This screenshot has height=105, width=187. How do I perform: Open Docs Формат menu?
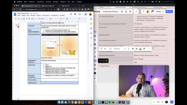[39, 15]
